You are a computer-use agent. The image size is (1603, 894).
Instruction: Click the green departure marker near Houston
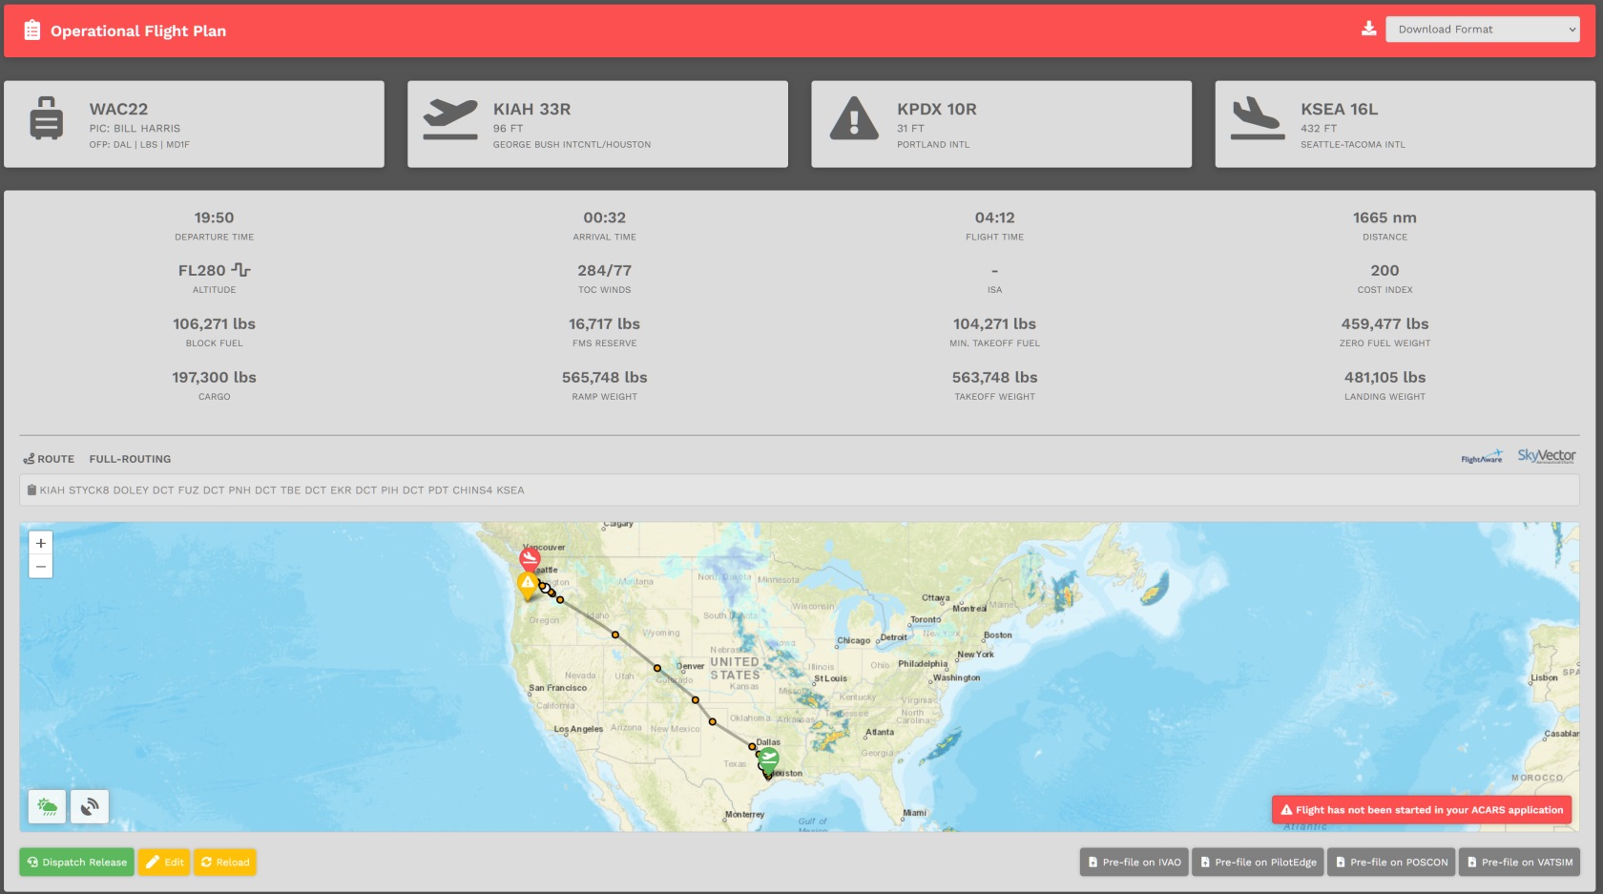pos(767,758)
